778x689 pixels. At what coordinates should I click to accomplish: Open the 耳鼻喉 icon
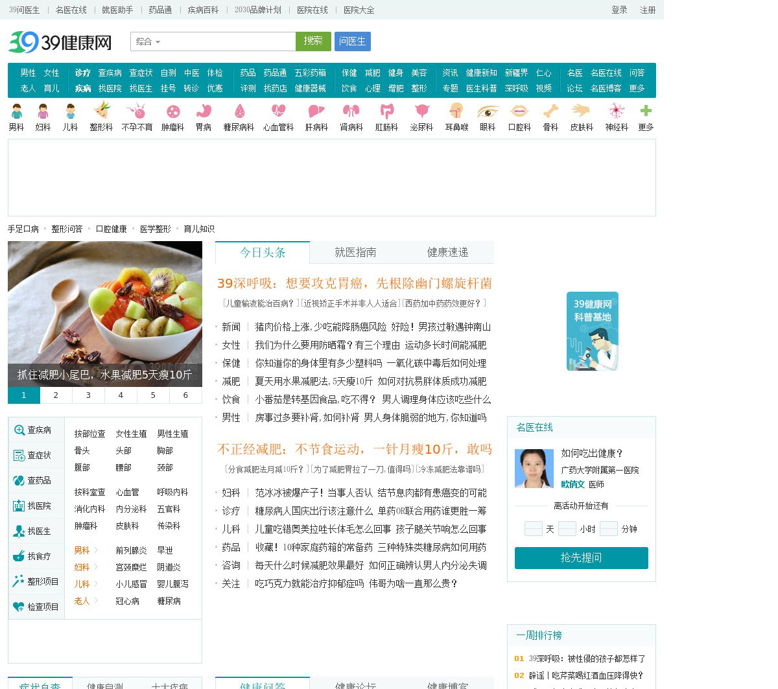click(456, 110)
